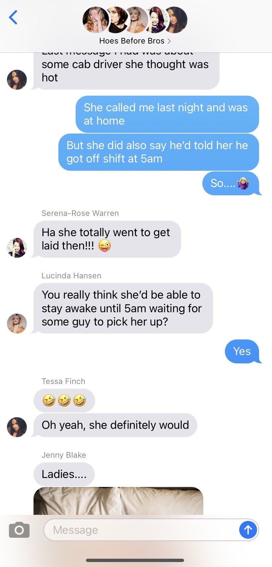Tap the laughing emojis bubble from Tessa Finch
The width and height of the screenshot is (272, 567).
click(x=64, y=401)
